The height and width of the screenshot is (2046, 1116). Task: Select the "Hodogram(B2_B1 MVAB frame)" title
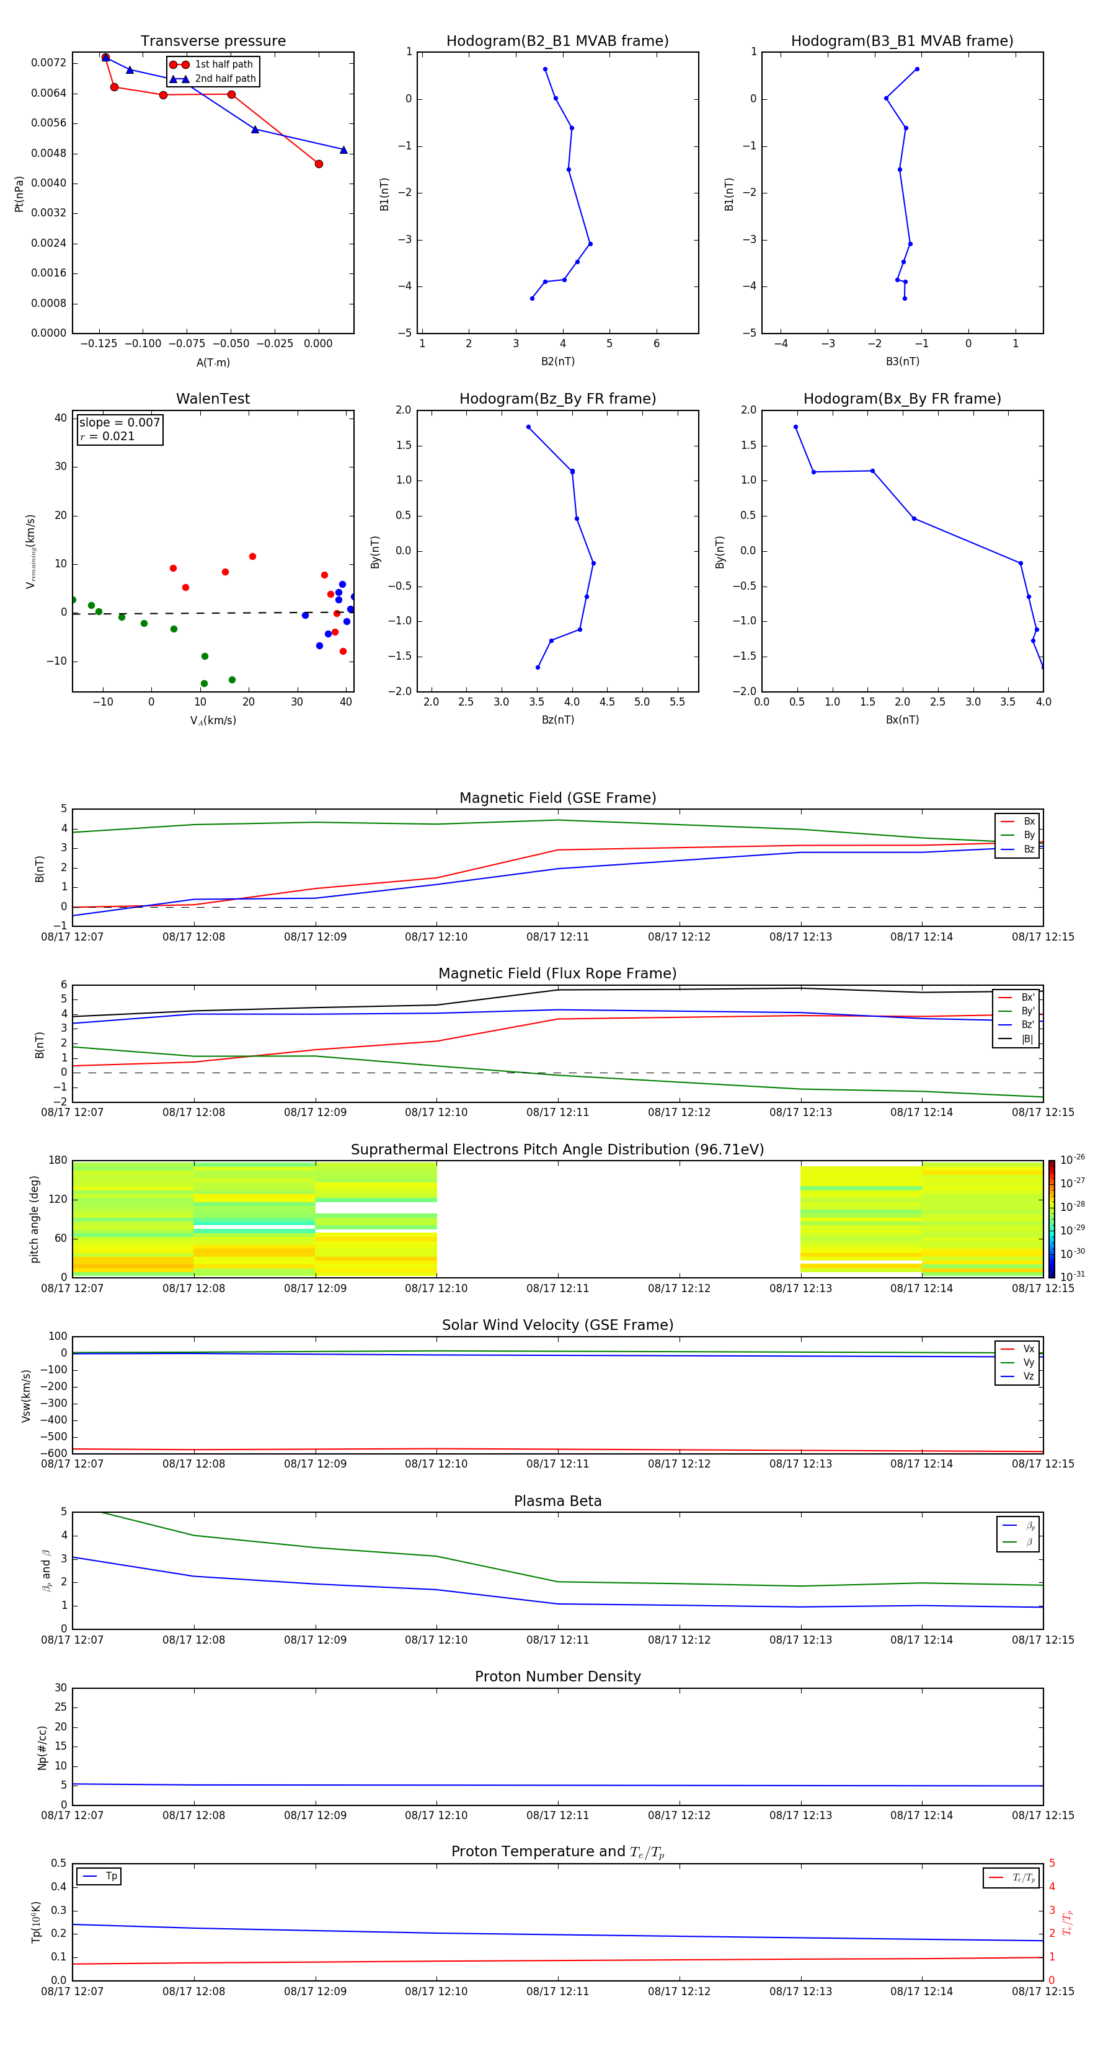(557, 40)
